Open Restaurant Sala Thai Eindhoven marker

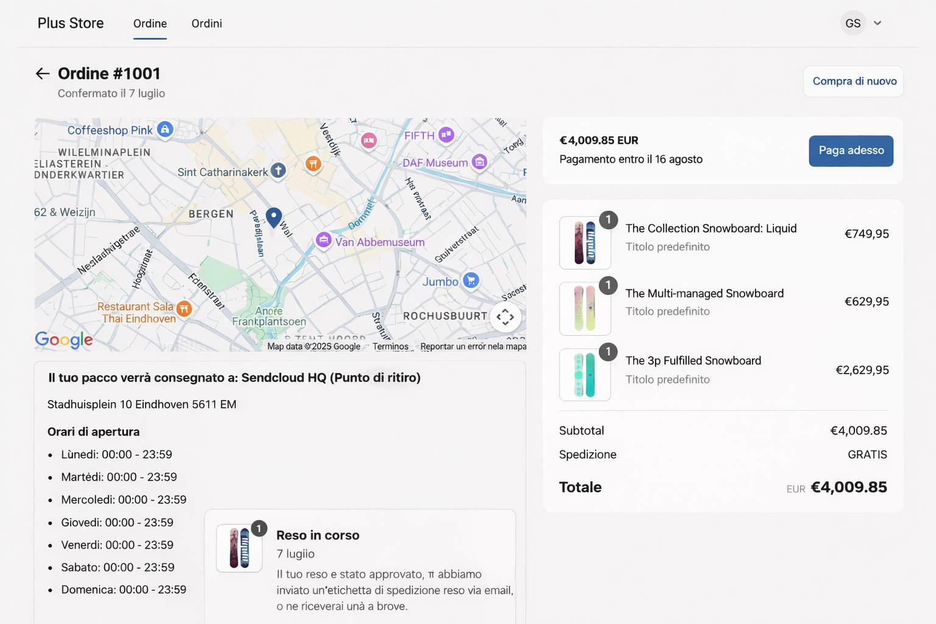tap(184, 309)
